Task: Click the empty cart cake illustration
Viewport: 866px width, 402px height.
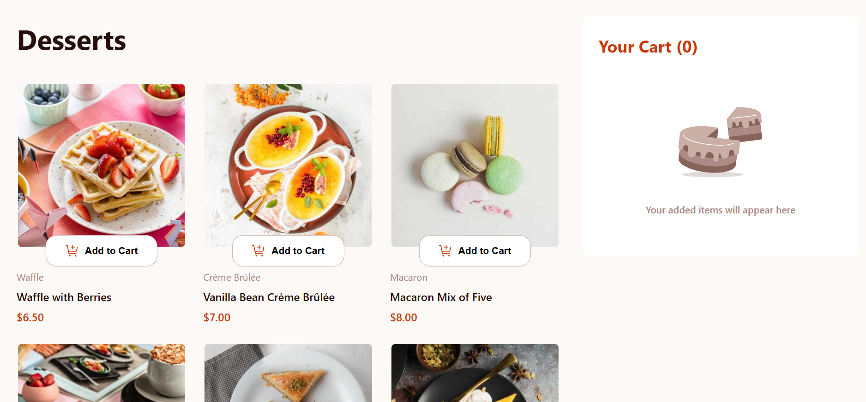Action: click(x=720, y=142)
